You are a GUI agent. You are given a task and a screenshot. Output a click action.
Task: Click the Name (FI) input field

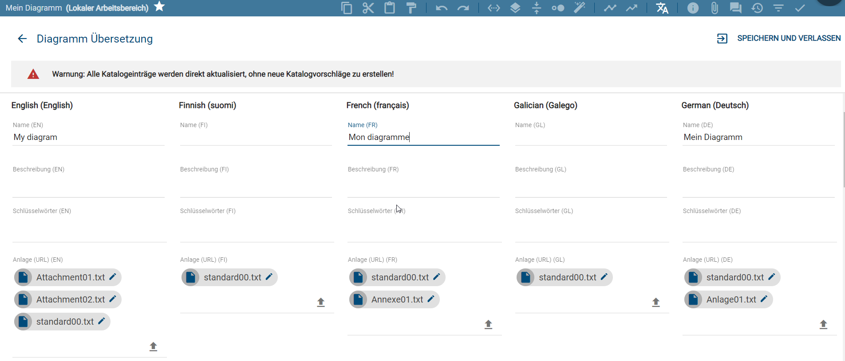pyautogui.click(x=256, y=138)
